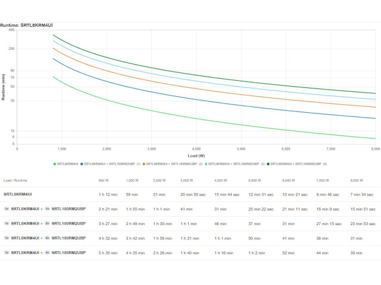Click the '18 min 9 sec' cell

[328, 209]
